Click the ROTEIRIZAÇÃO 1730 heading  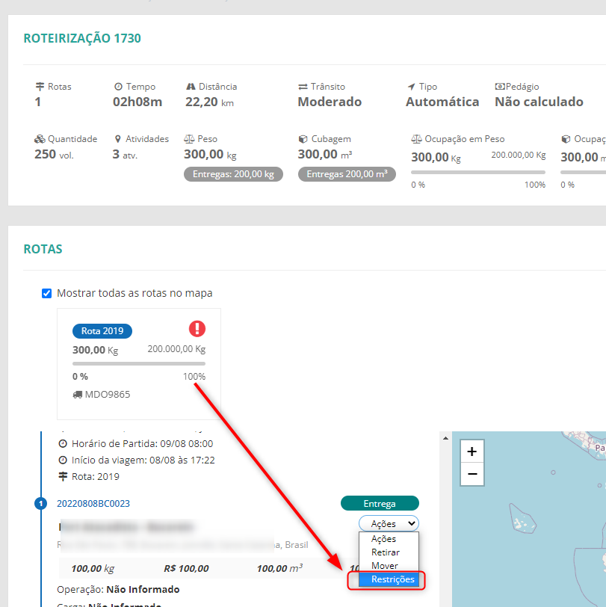pos(82,38)
